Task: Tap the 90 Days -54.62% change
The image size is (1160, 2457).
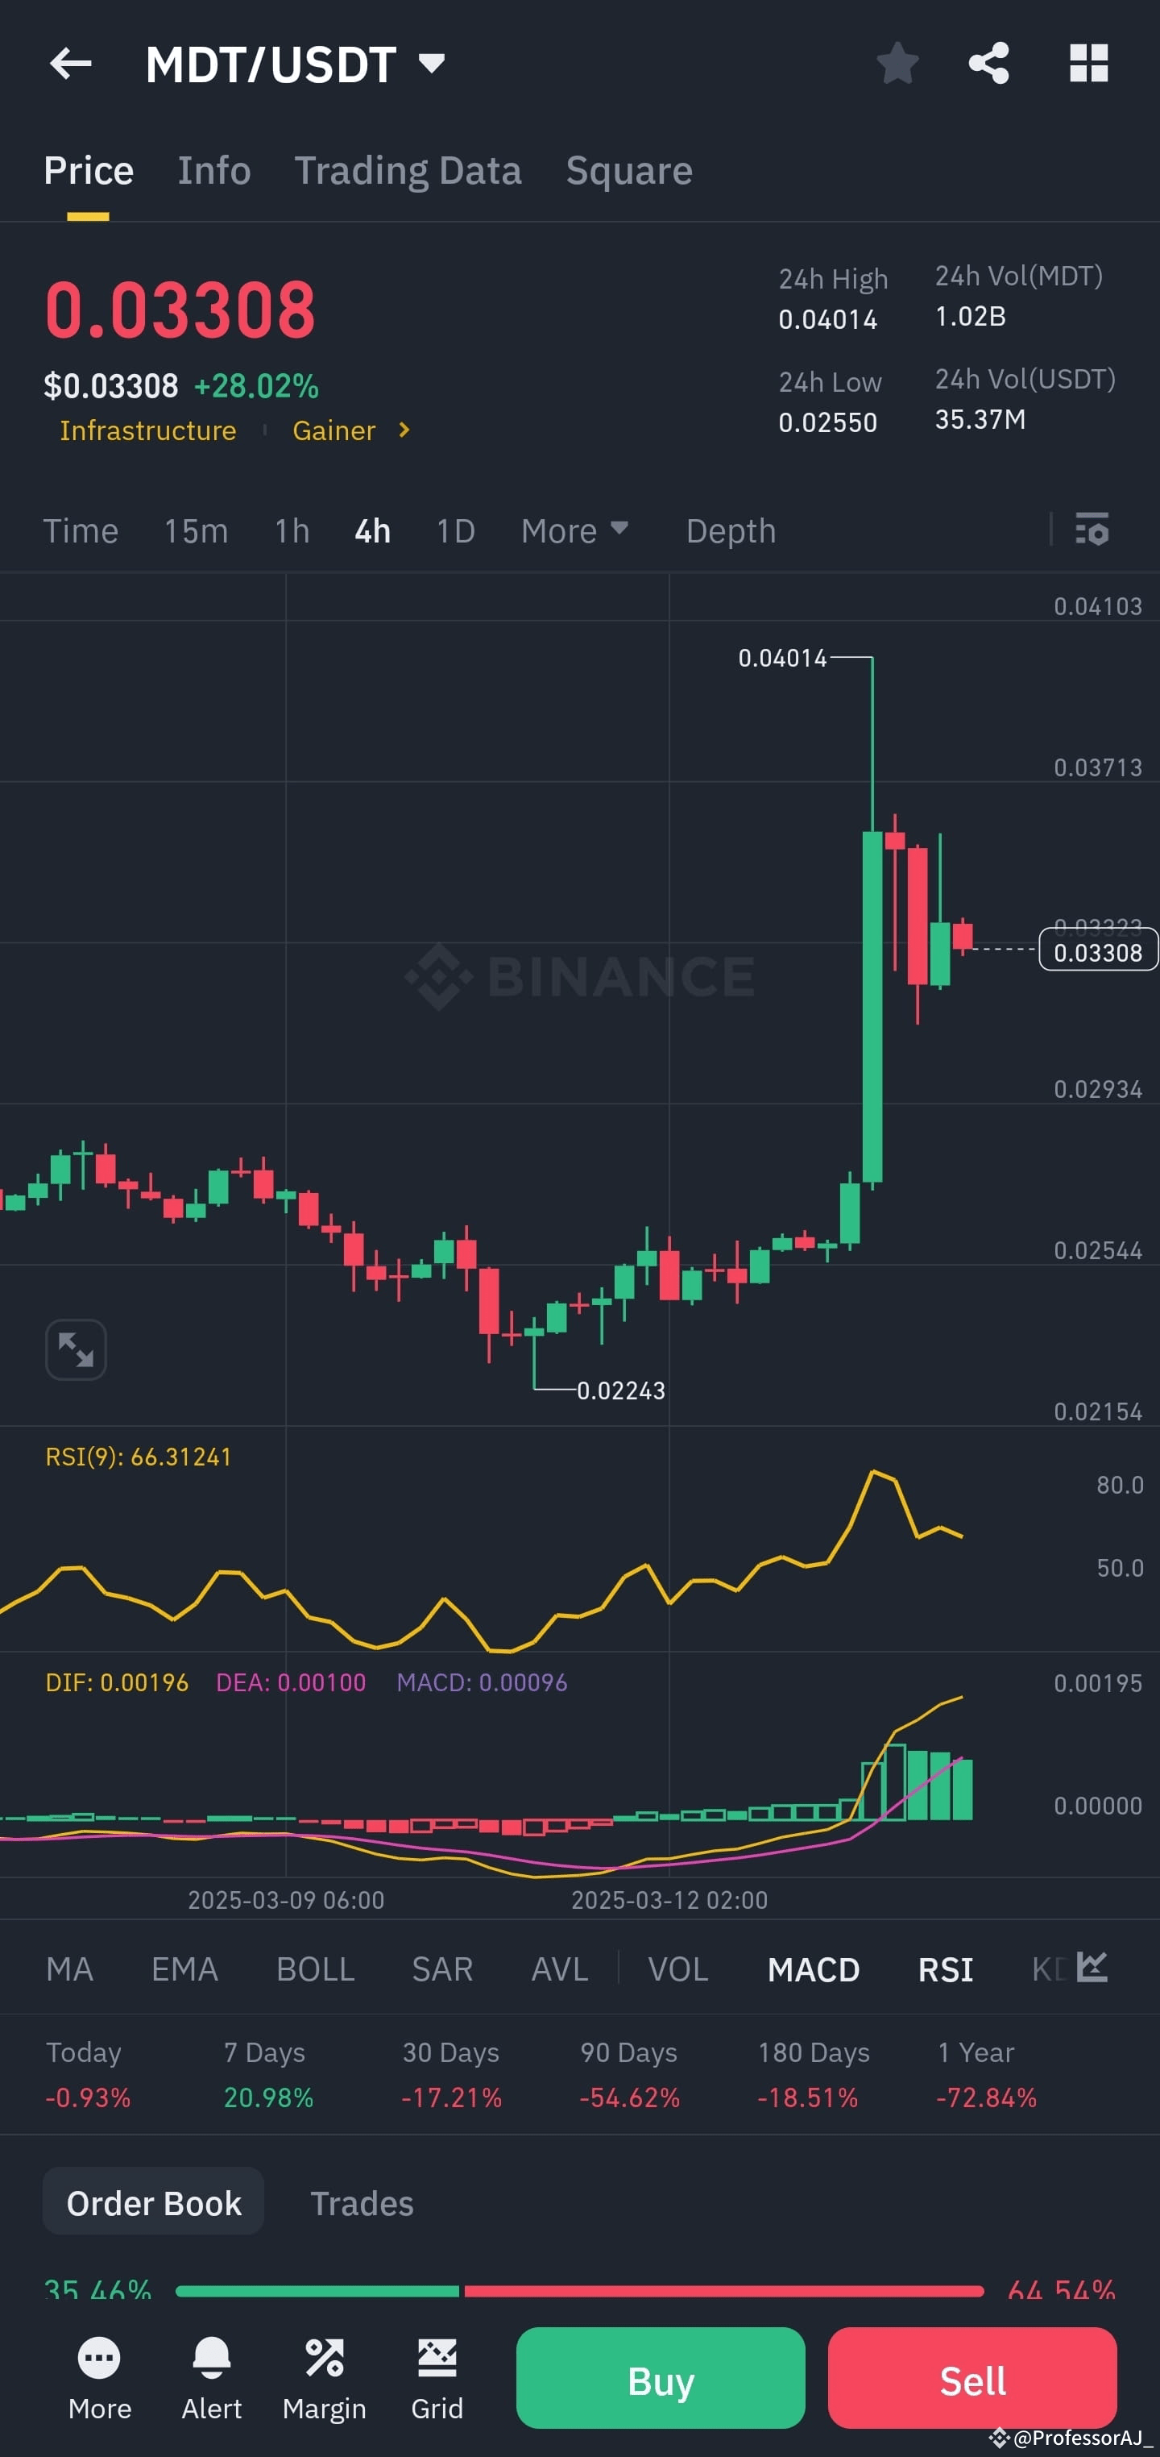Action: tap(630, 2075)
